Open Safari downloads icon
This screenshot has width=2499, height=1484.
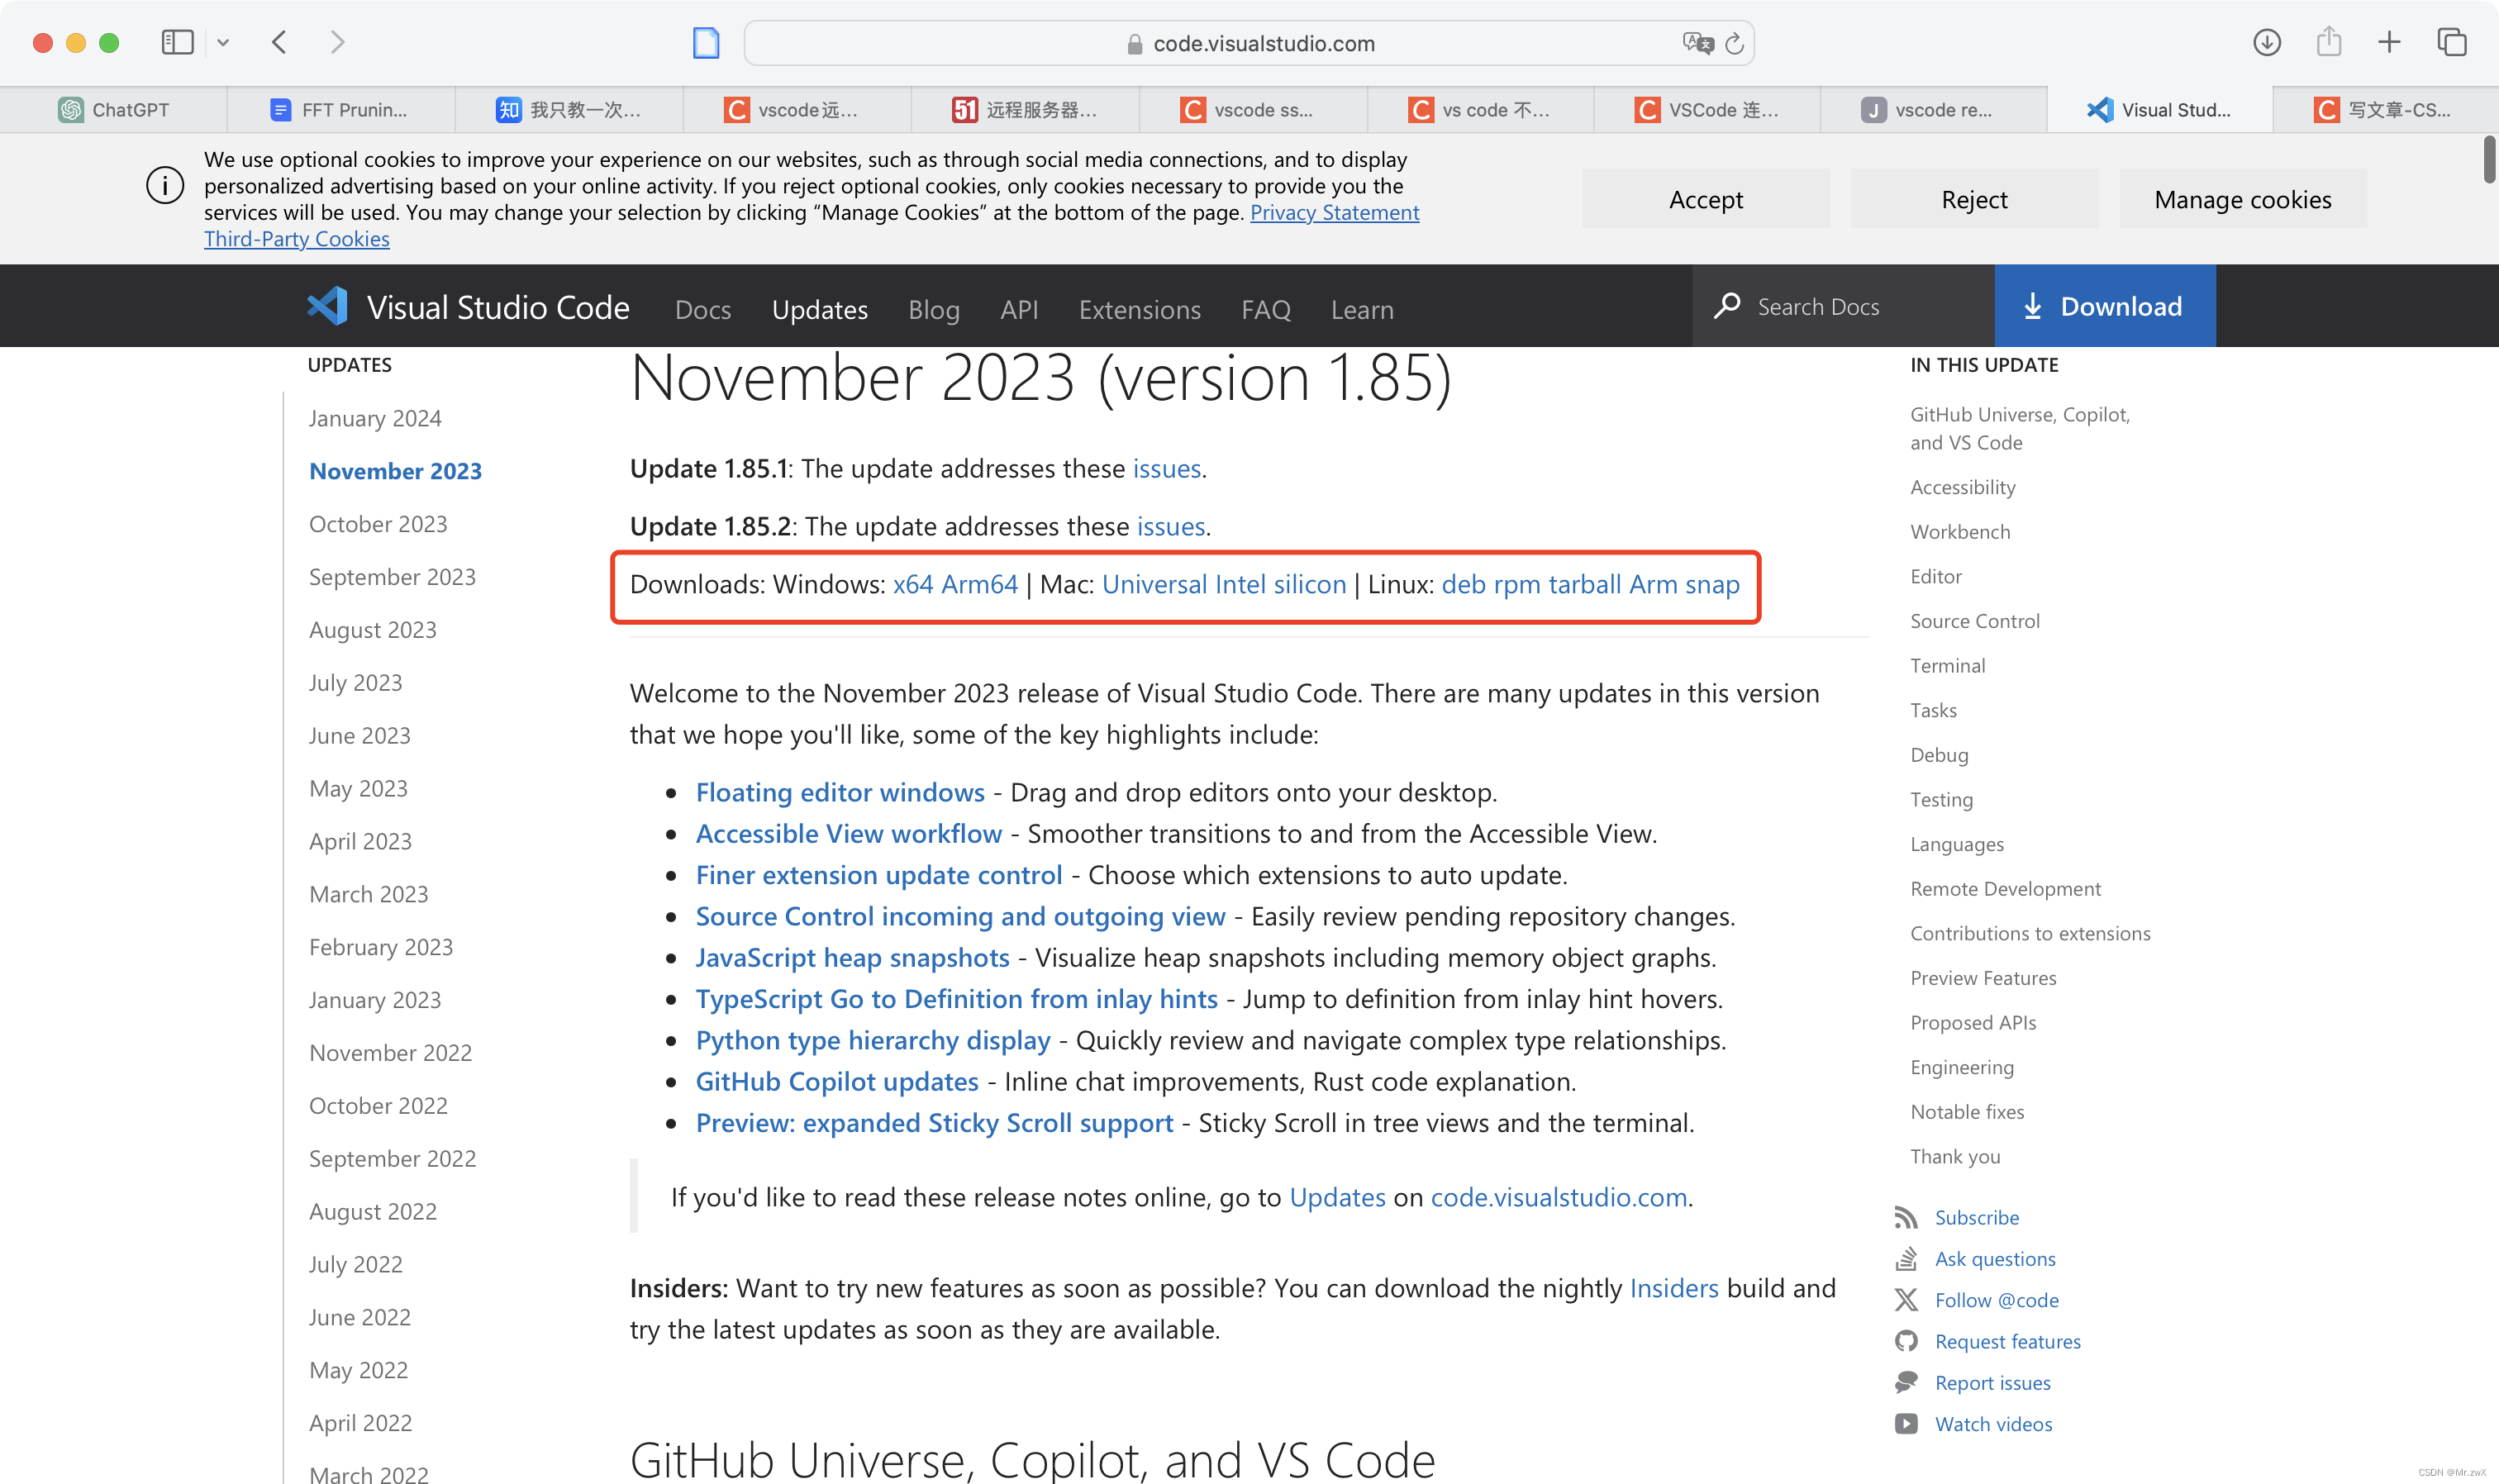[2267, 42]
